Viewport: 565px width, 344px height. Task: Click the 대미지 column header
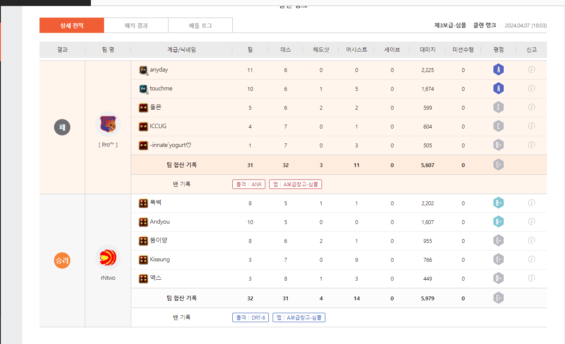[427, 50]
